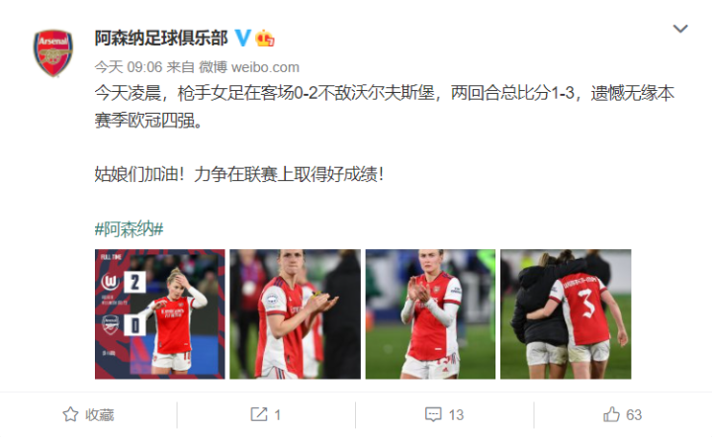Image resolution: width=712 pixels, height=437 pixels.
Task: Click the star favorite icon
Action: (x=70, y=414)
